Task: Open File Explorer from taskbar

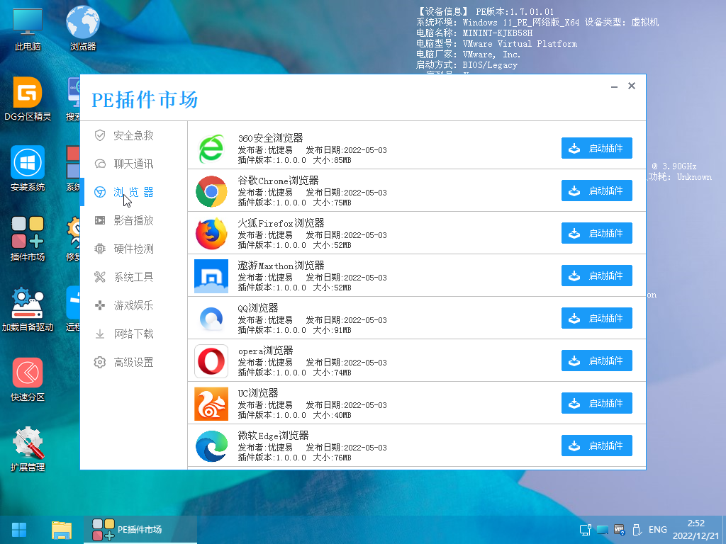Action: tap(62, 530)
